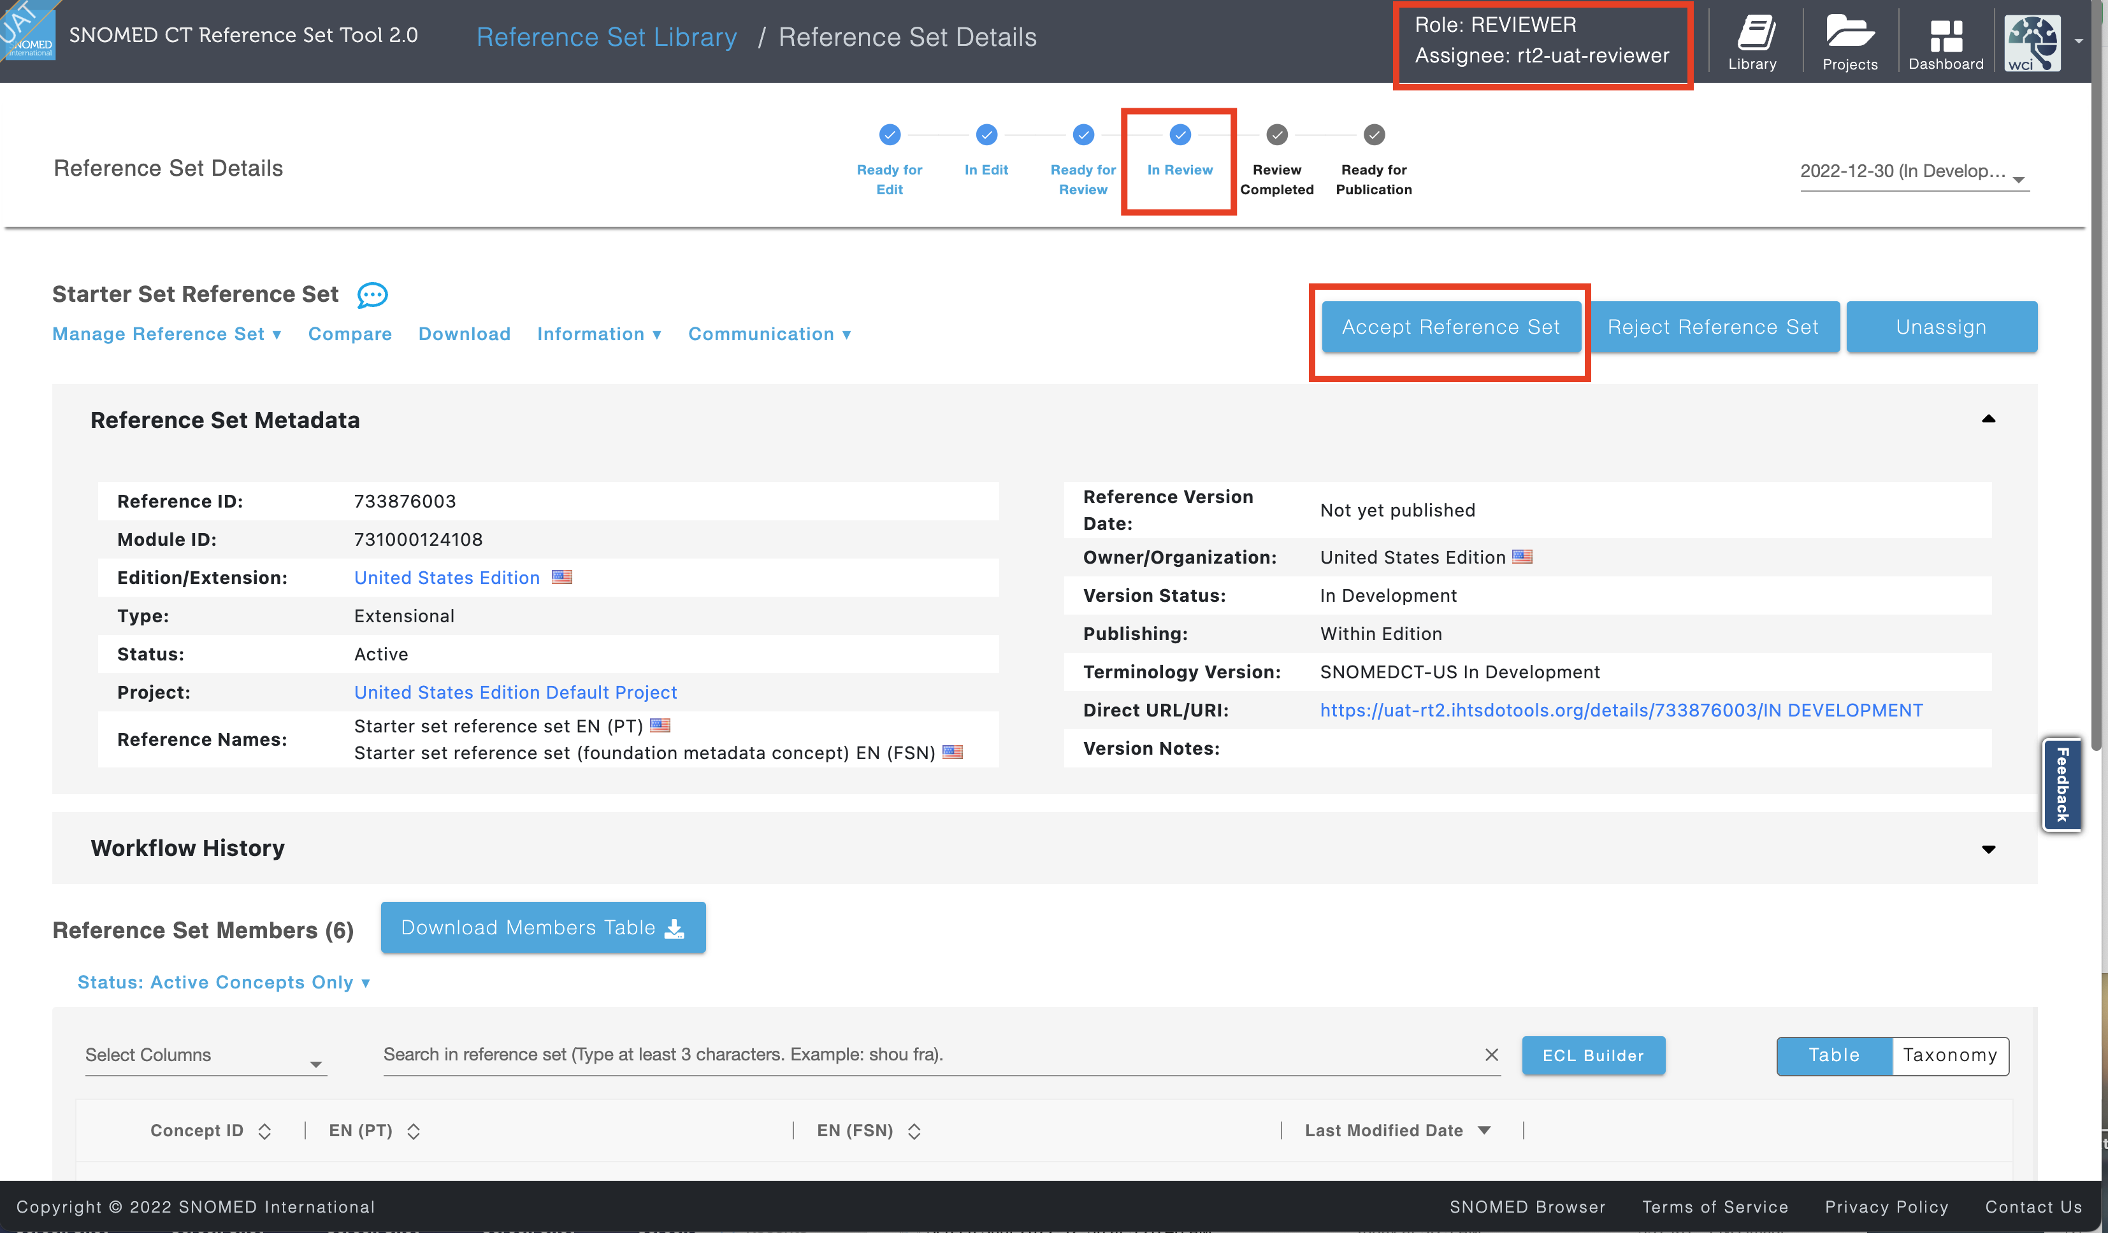Open the ECL Builder

(1592, 1056)
